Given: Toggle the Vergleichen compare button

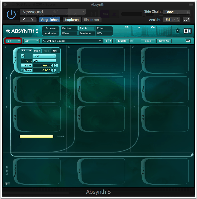Looking at the screenshot, I should pyautogui.click(x=49, y=20).
